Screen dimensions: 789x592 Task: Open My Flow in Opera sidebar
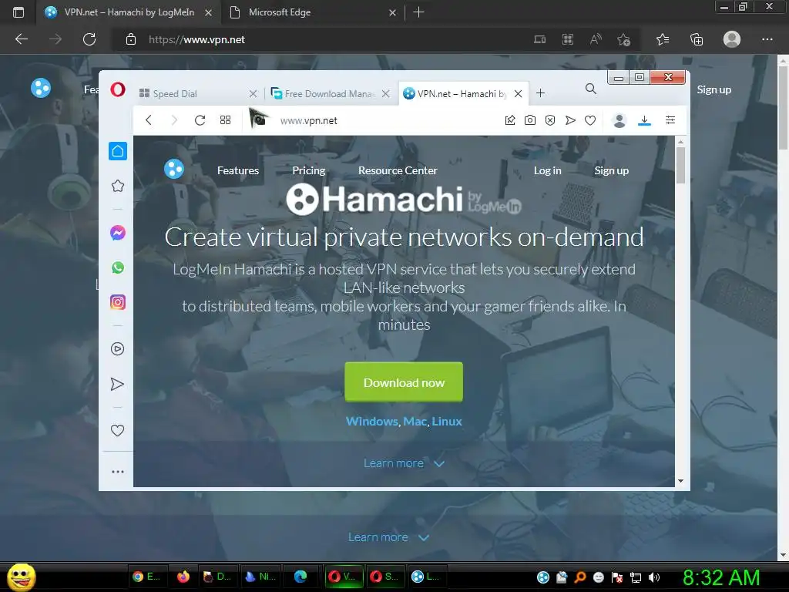tap(117, 384)
